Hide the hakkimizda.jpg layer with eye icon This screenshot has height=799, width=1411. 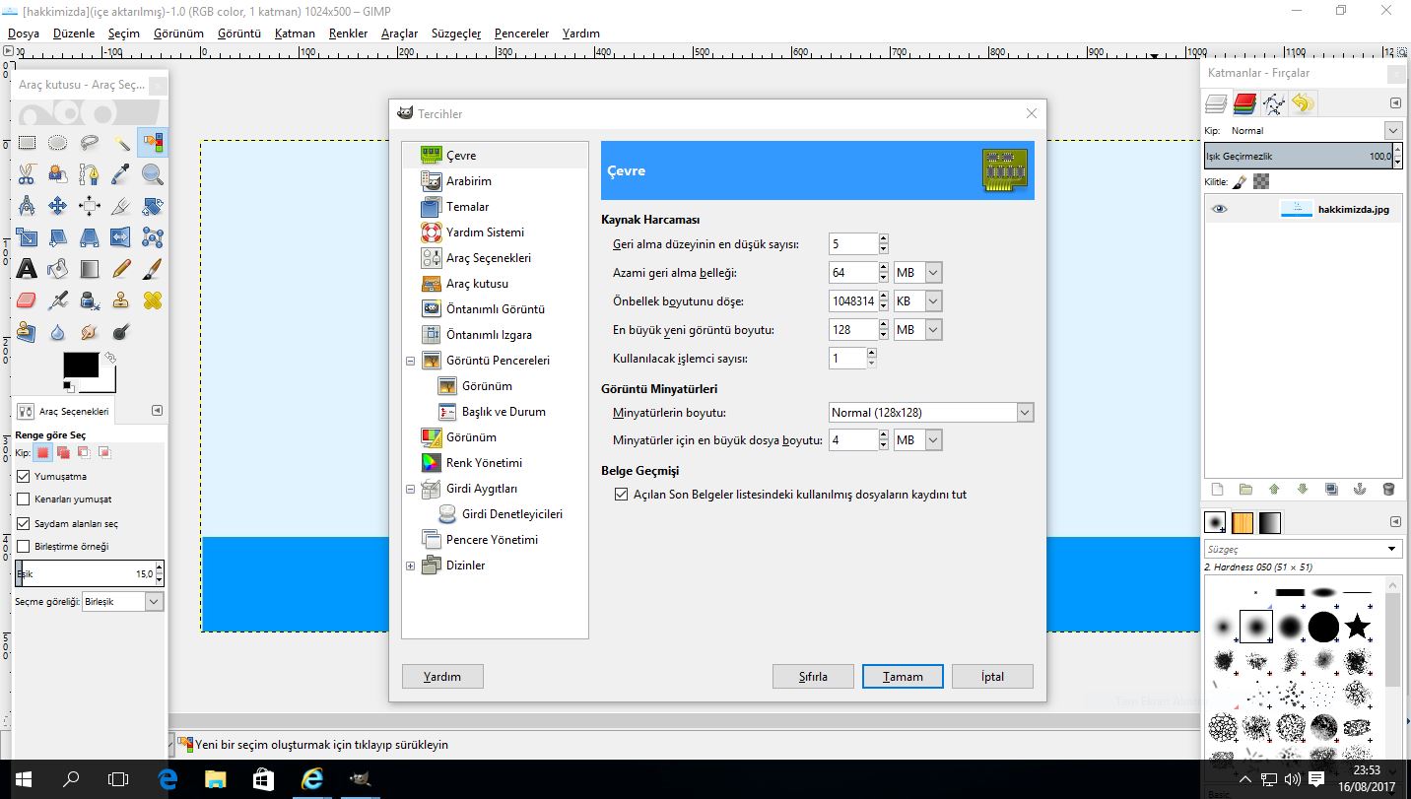(1220, 209)
